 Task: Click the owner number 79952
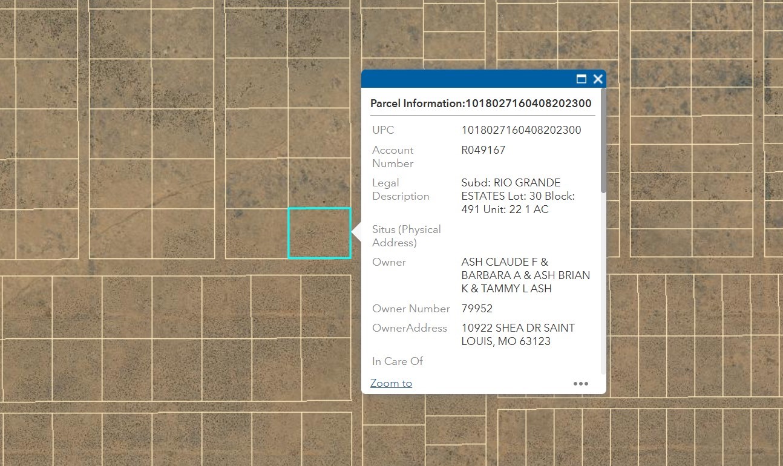[x=477, y=309]
